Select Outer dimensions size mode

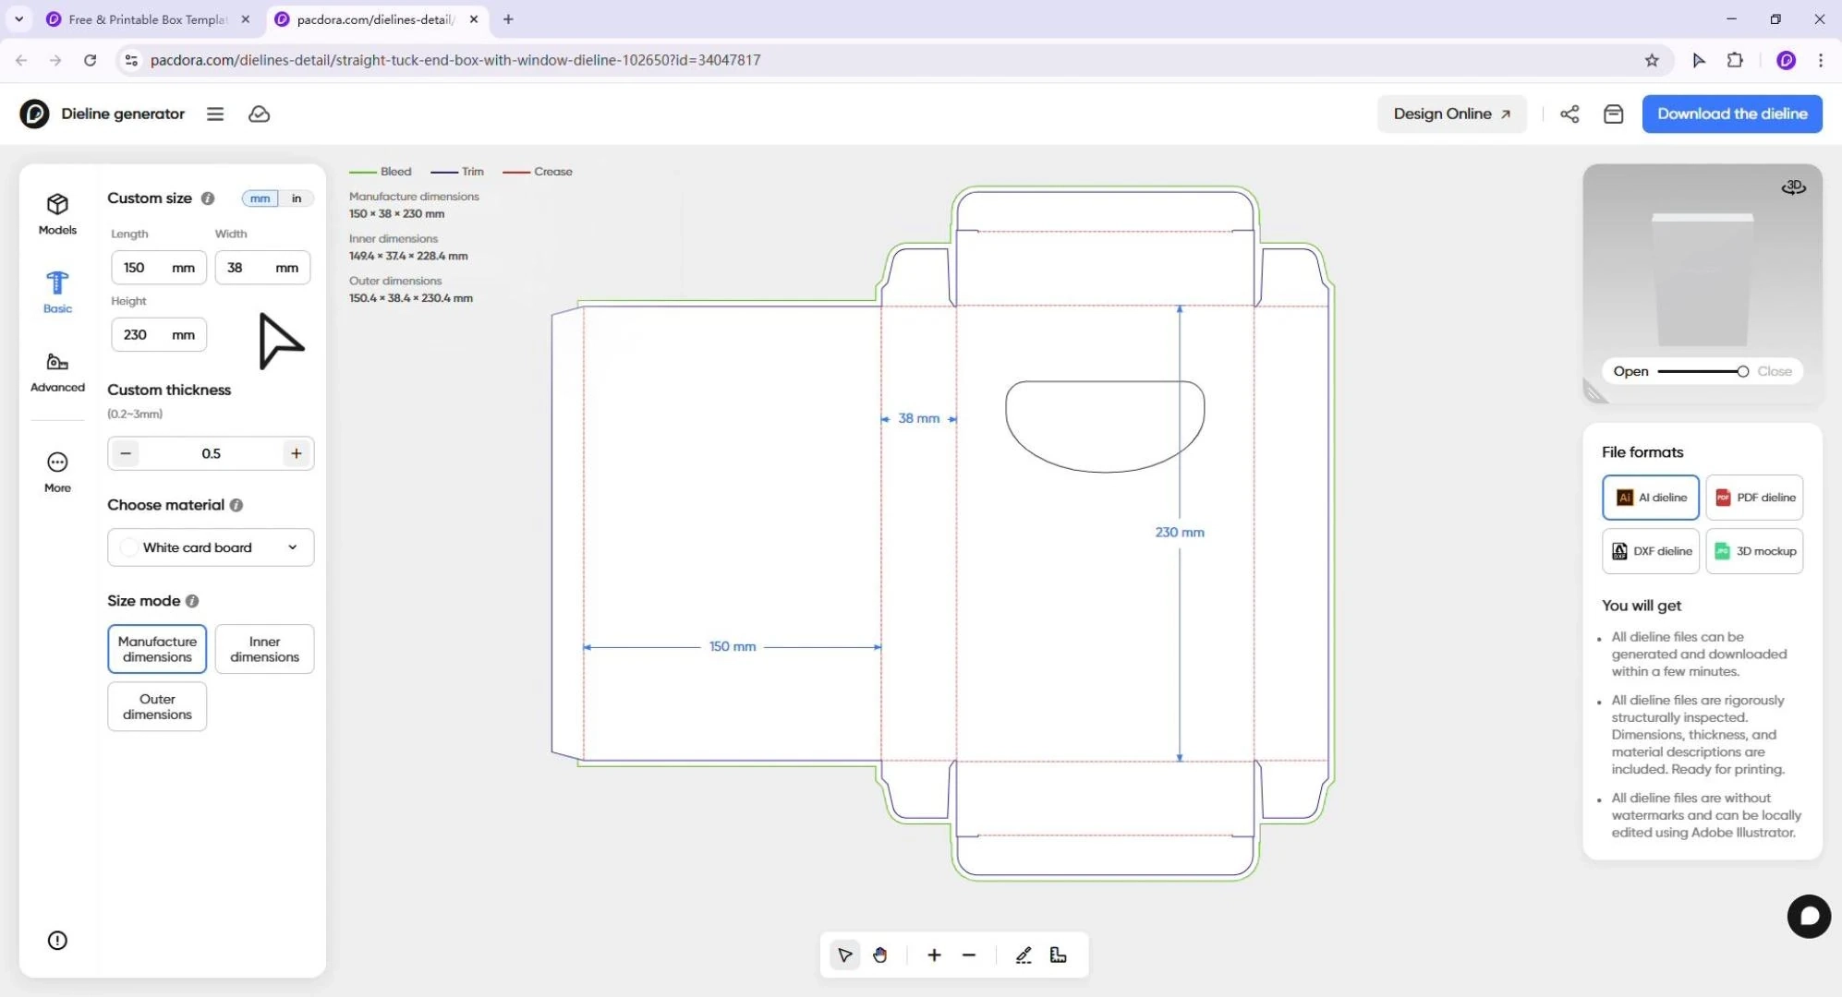(157, 706)
